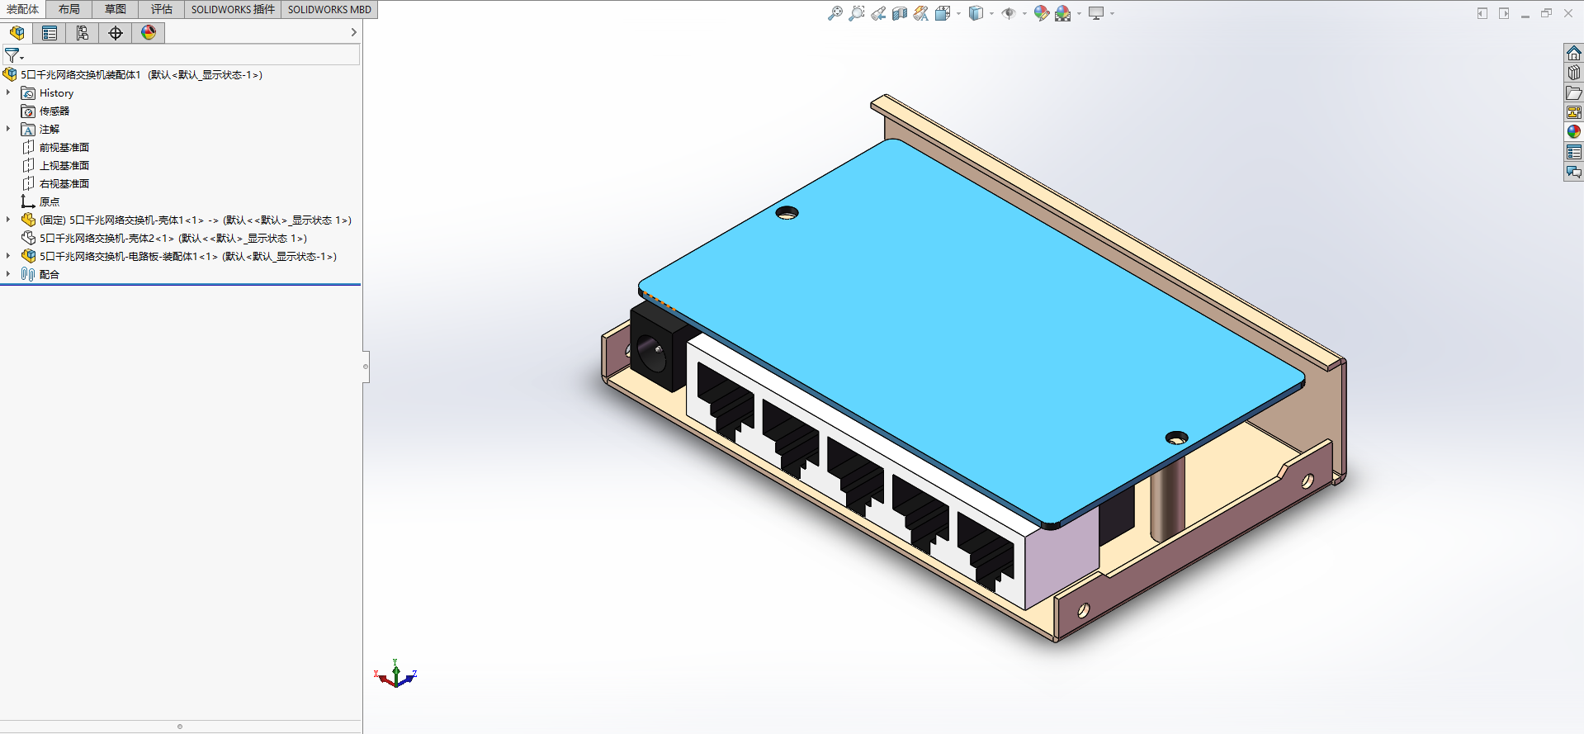Open View Palette pane
Screen dimensions: 1584x734
pyautogui.click(x=1574, y=112)
